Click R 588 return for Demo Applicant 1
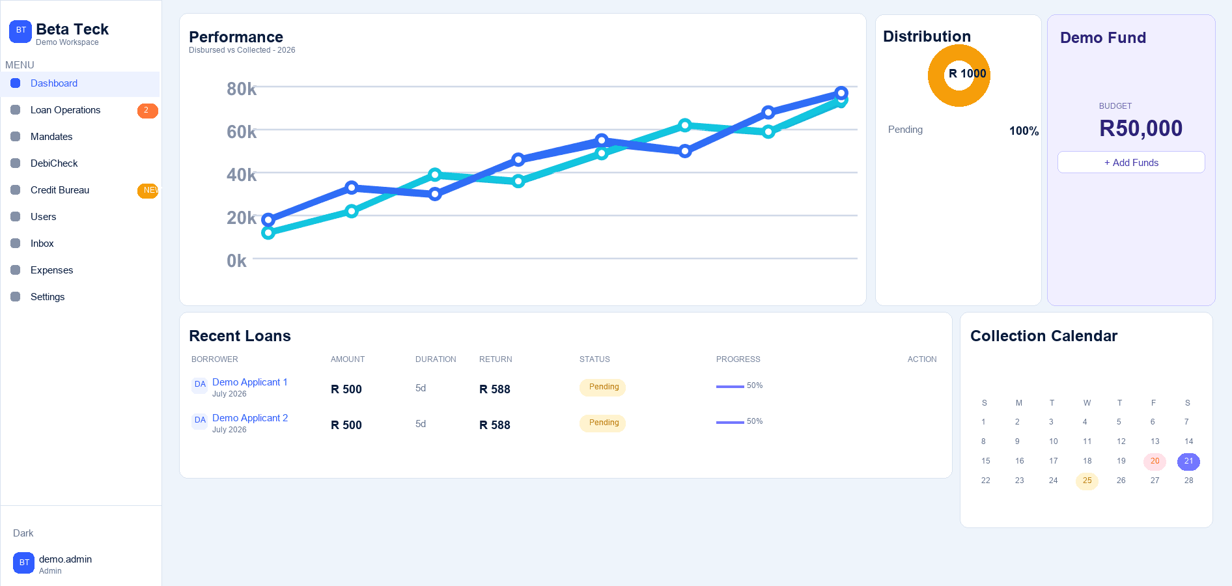 pyautogui.click(x=495, y=389)
